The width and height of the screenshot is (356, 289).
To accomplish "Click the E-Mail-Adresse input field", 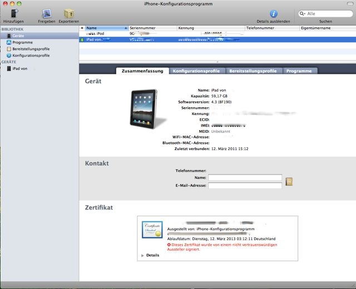I will click(x=245, y=186).
